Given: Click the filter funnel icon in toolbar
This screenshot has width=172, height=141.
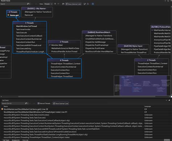Looking at the screenshot, I should 55,4.
